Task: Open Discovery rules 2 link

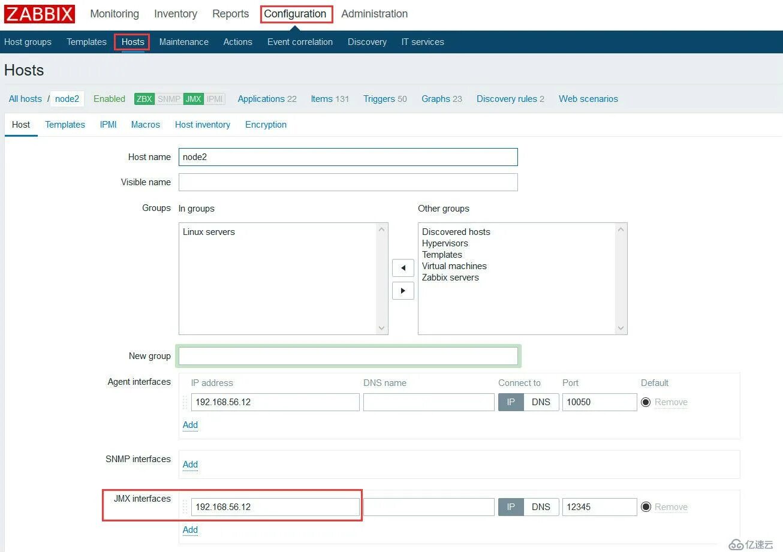Action: coord(510,99)
